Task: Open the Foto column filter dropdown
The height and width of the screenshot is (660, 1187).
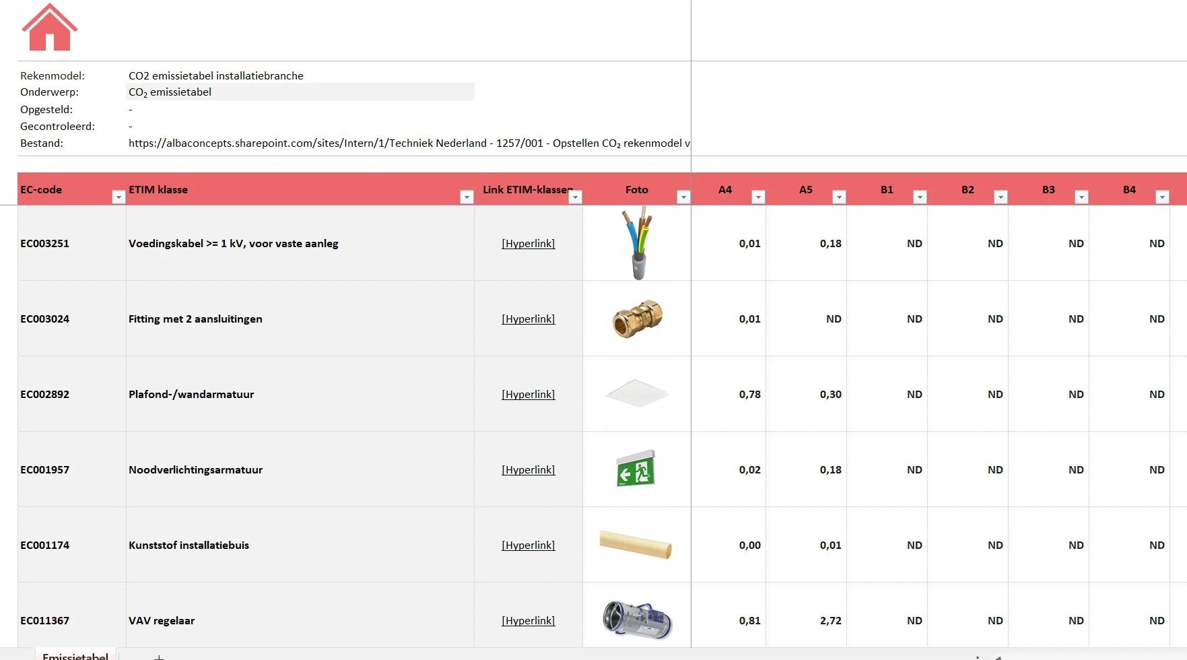Action: click(x=683, y=197)
